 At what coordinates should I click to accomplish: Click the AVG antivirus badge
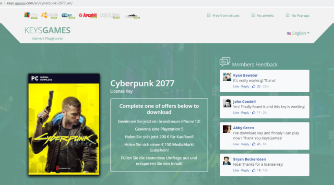click(31, 15)
